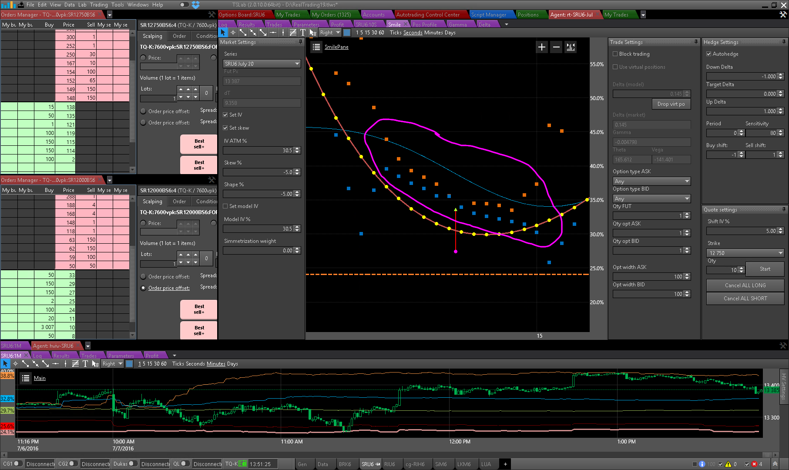The height and width of the screenshot is (470, 789).
Task: Click delete drawn objects icon in Smile toolbar
Action: [313, 33]
